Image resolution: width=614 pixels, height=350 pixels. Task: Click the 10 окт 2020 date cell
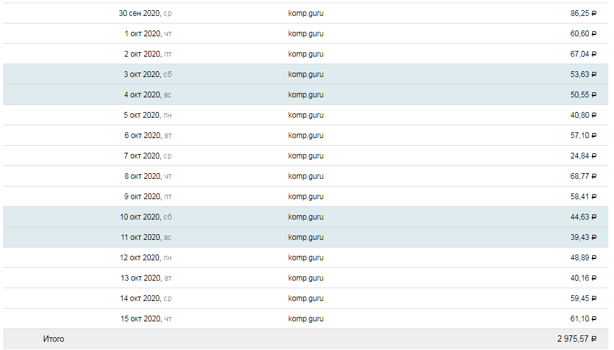[146, 217]
